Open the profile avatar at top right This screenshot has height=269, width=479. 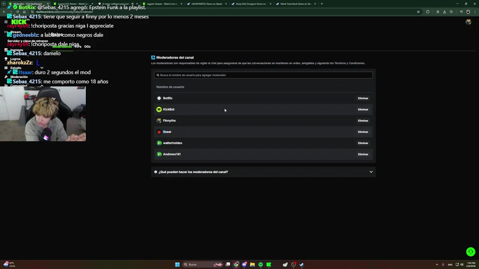click(468, 22)
